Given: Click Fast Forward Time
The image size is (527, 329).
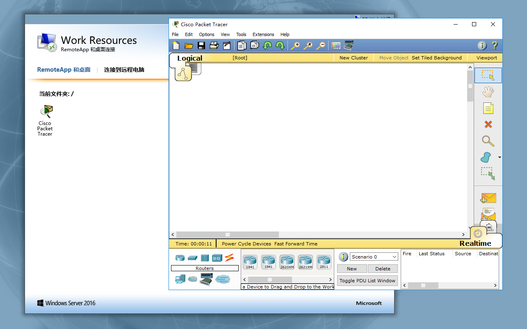Looking at the screenshot, I should tap(296, 244).
